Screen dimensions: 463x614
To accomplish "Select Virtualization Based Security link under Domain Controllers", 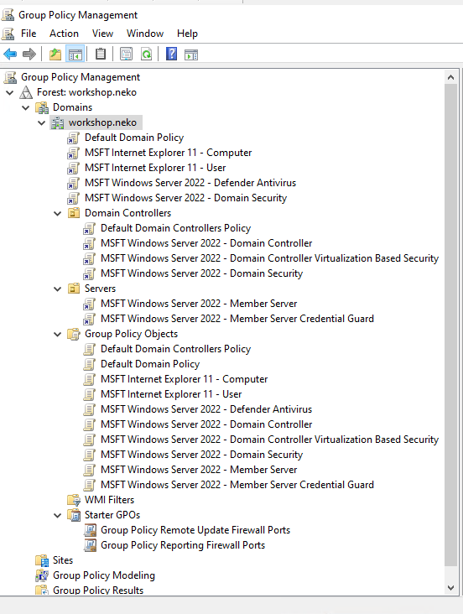I will (269, 258).
